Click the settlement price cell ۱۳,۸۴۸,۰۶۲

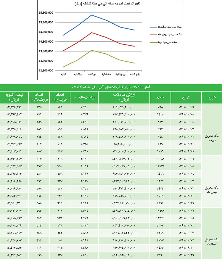(14, 122)
